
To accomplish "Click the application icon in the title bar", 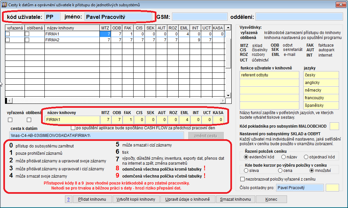I will (x=4, y=5).
